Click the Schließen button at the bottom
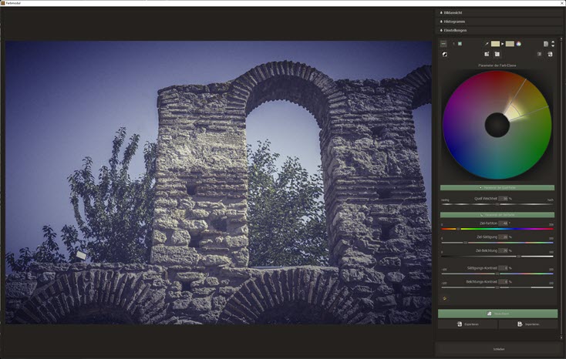Screen dimensions: 566x359 click(x=498, y=349)
